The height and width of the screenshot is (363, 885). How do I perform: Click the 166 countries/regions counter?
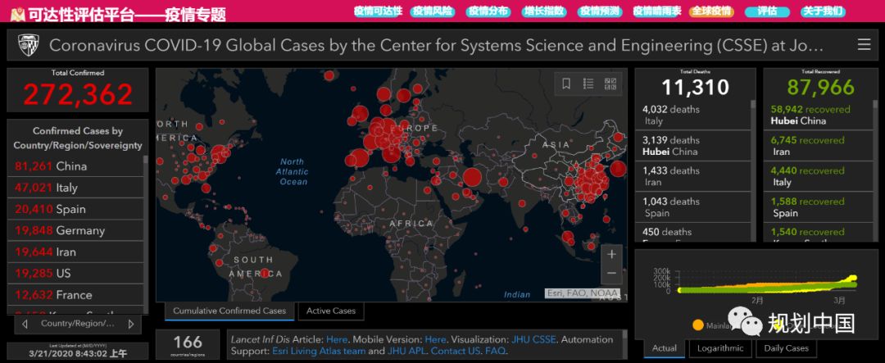tap(188, 344)
